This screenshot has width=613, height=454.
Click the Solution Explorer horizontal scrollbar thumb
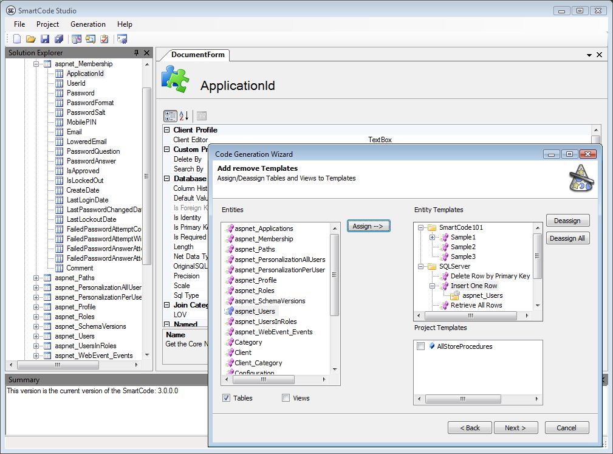click(x=58, y=365)
